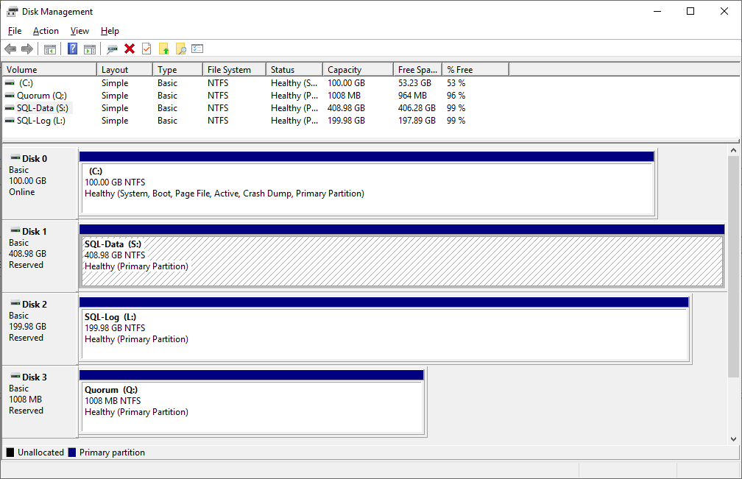Click the folder with magnifier toolbar icon
The width and height of the screenshot is (742, 479).
click(x=181, y=49)
